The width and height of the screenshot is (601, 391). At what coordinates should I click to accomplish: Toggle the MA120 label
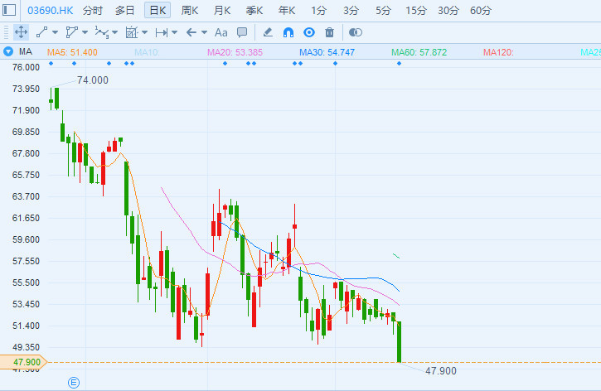click(x=498, y=52)
